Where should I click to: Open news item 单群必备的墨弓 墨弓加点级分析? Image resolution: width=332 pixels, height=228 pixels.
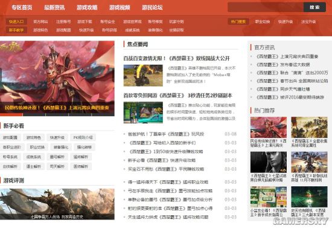click(x=170, y=200)
